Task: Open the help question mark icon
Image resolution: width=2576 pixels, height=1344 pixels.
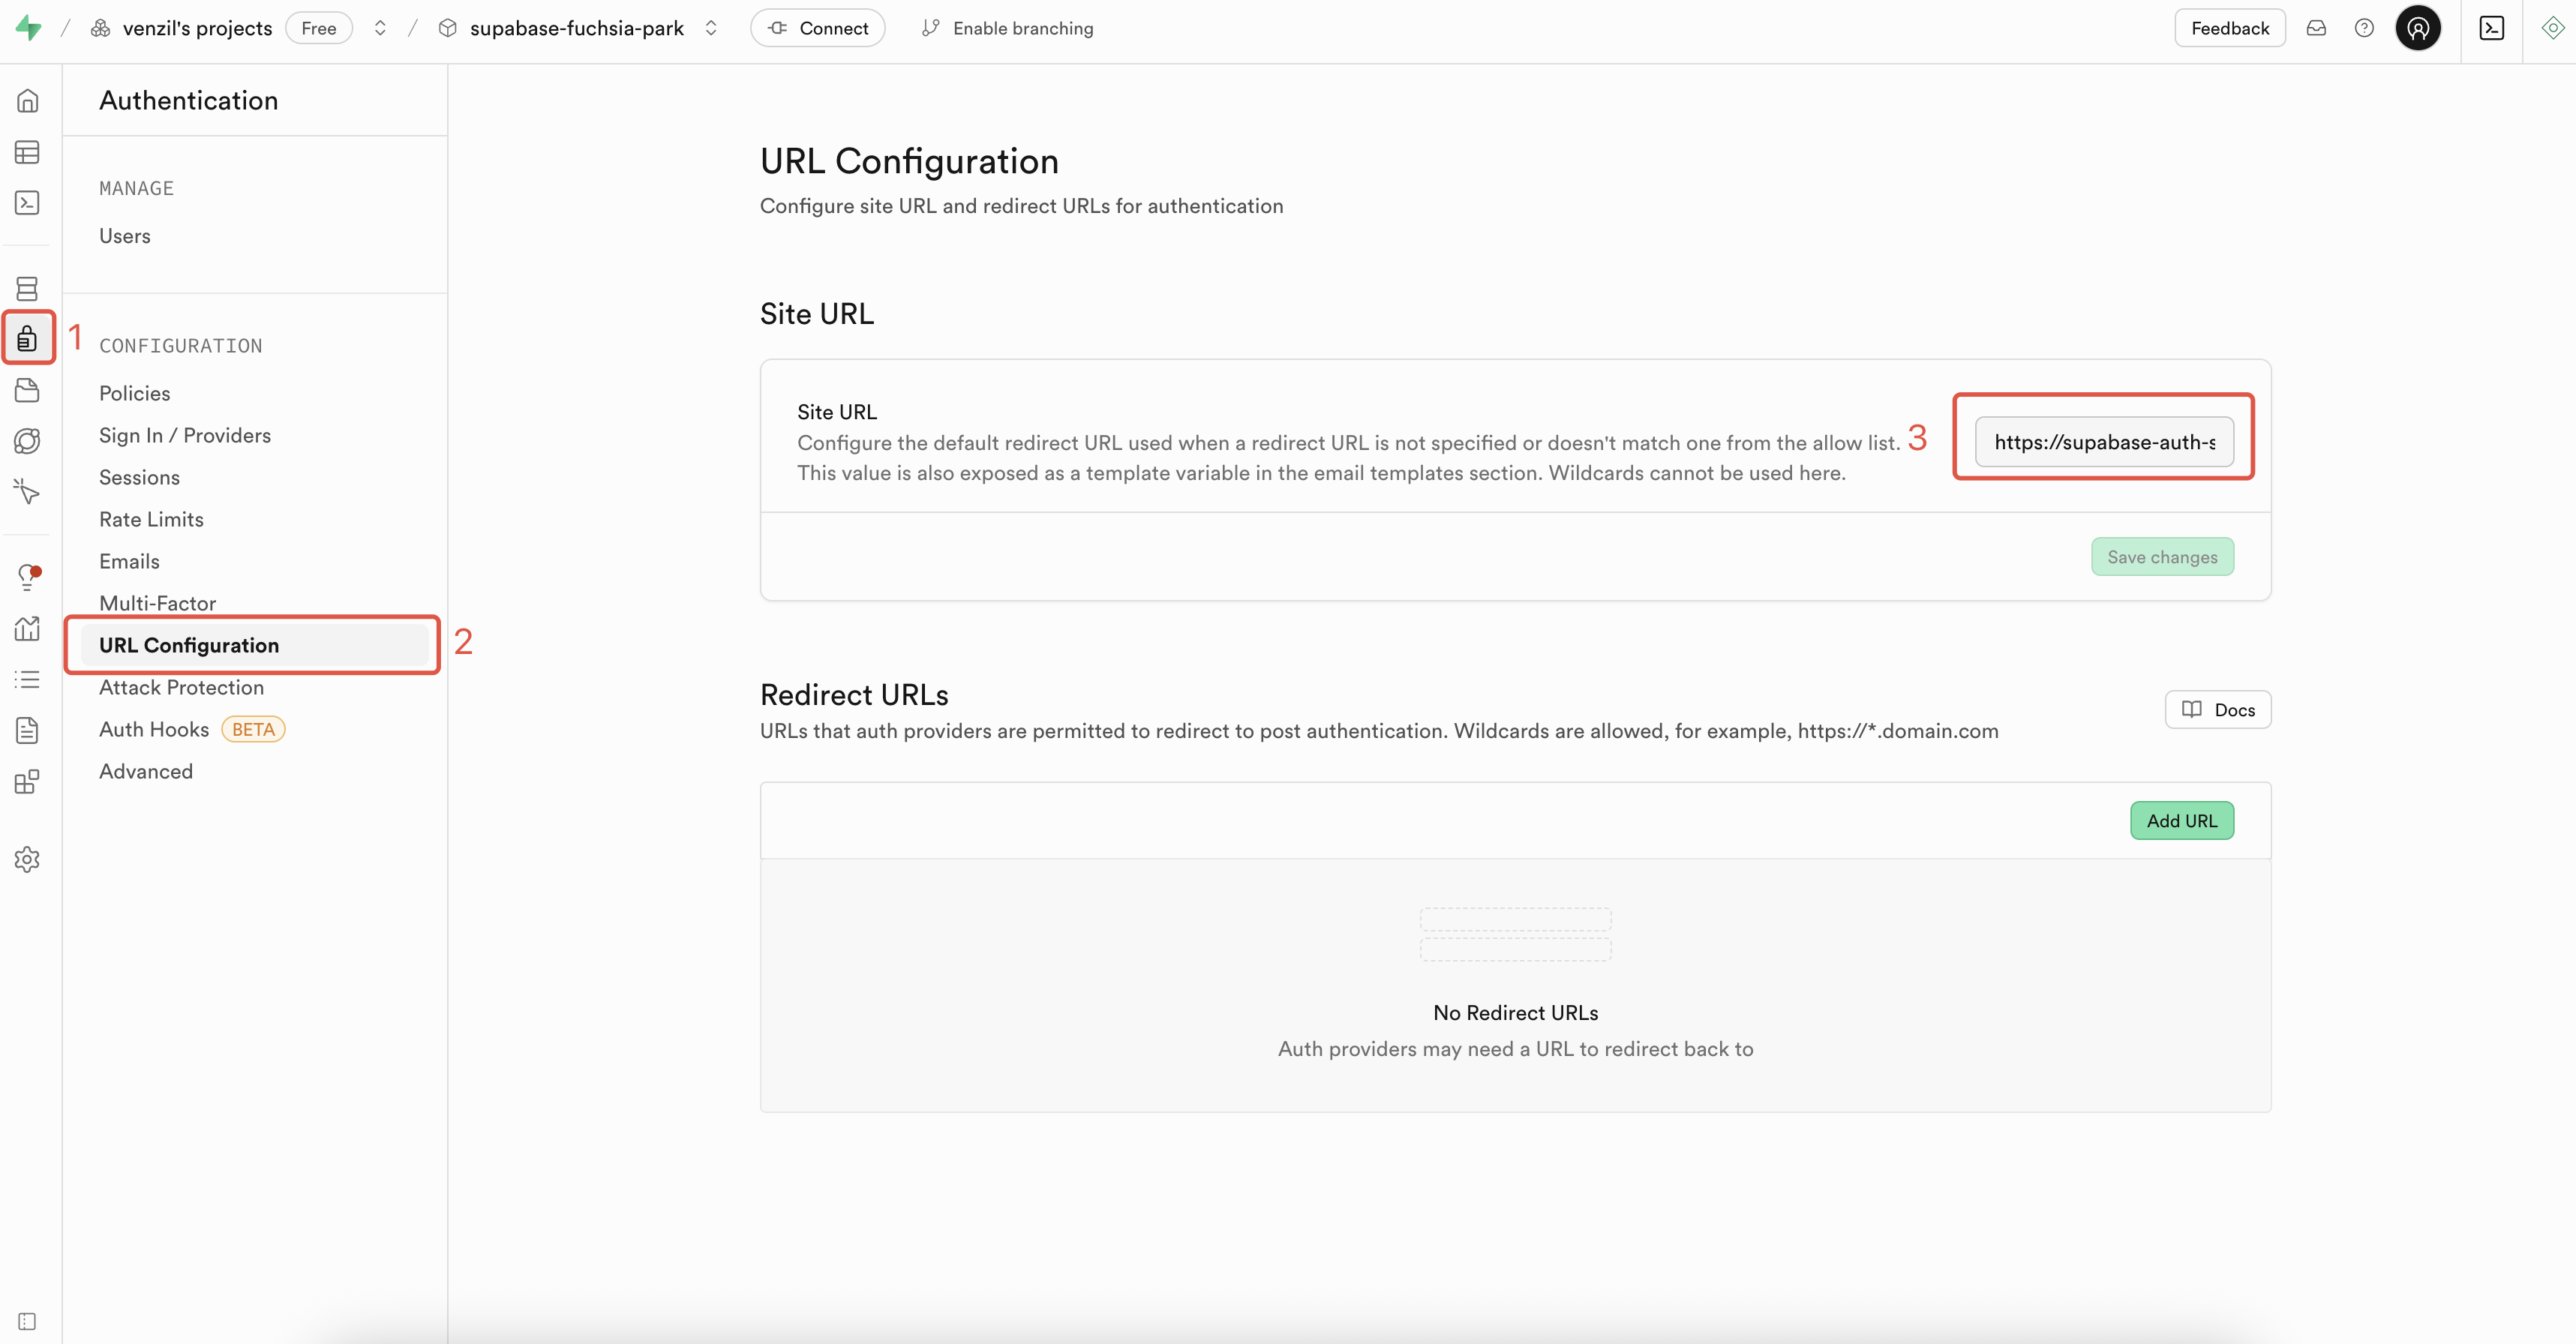Action: (2365, 27)
